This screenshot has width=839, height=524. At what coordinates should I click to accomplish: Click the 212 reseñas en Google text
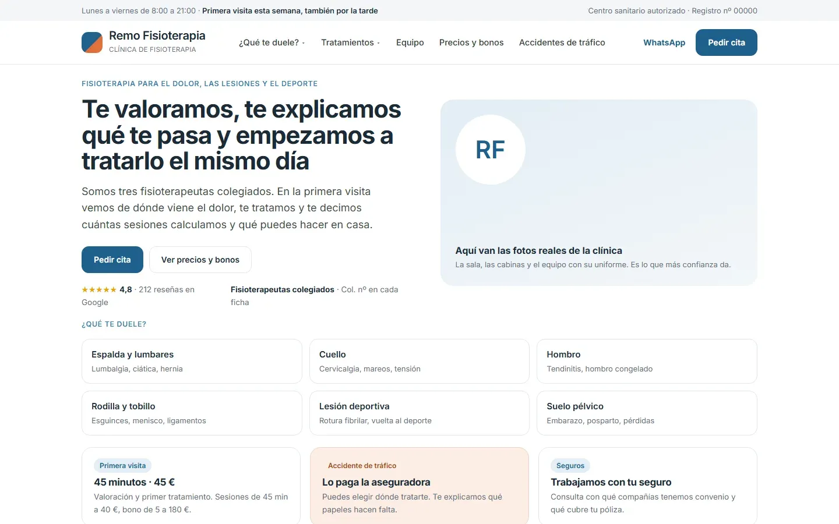[138, 296]
